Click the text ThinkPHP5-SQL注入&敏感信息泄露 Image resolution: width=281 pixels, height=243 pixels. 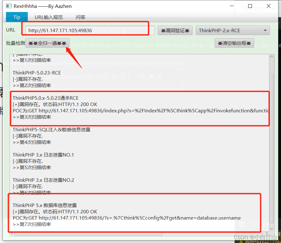51,129
